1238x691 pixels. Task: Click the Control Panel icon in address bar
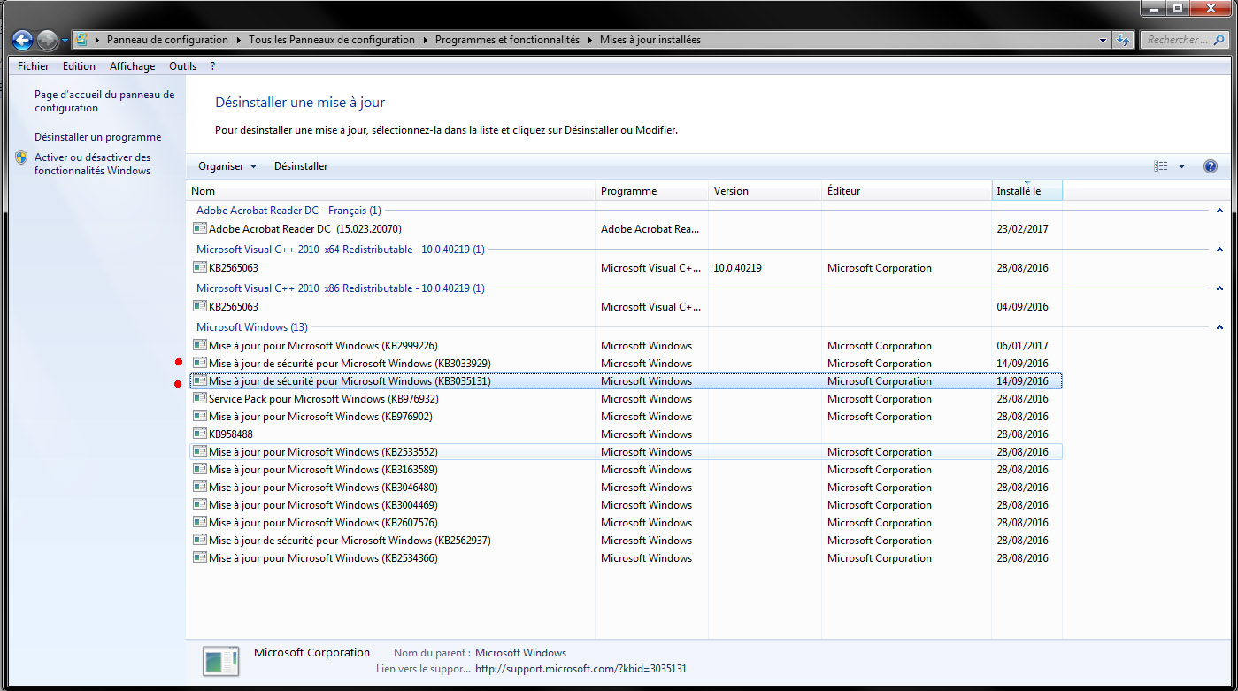(x=81, y=40)
